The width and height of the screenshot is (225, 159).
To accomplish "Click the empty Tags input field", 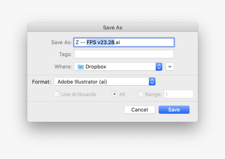I will pos(124,54).
